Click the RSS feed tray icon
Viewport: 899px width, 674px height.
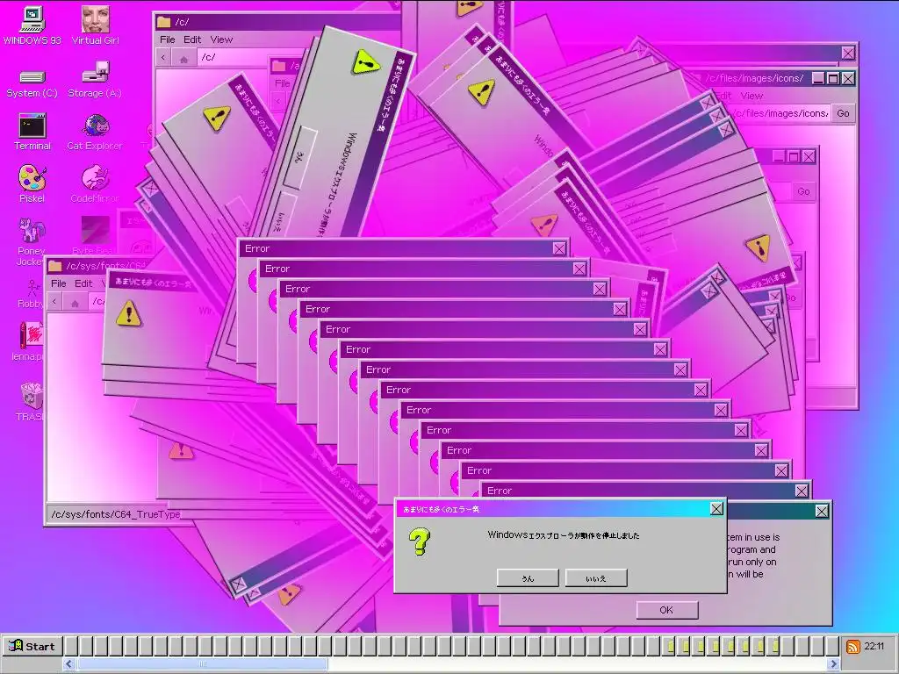click(853, 647)
